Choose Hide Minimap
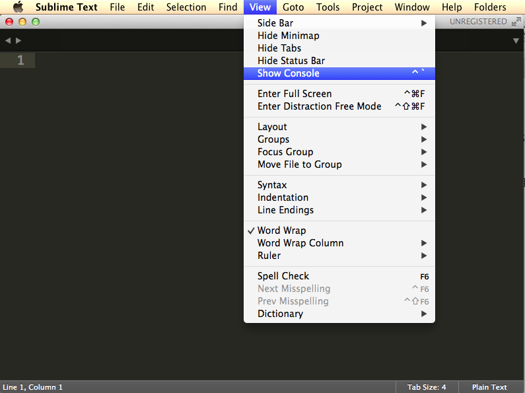This screenshot has height=393, width=525. tap(339, 36)
